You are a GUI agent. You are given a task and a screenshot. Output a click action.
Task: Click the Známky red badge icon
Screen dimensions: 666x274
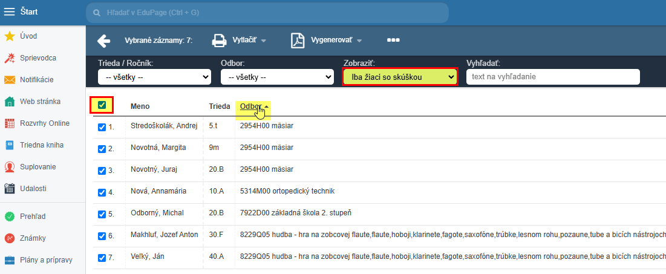click(x=9, y=238)
